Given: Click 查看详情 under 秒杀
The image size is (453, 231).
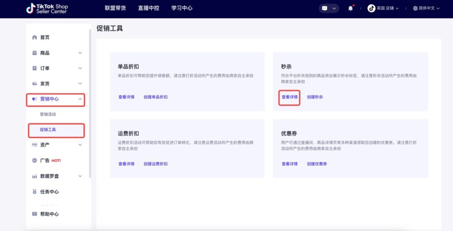Looking at the screenshot, I should [289, 97].
